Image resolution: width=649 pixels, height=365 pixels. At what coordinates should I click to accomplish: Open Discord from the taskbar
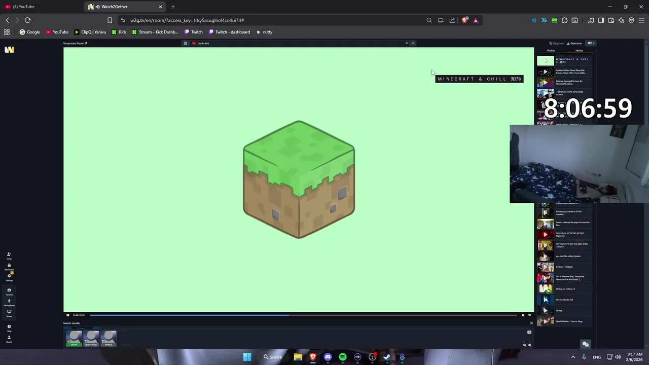tap(328, 357)
